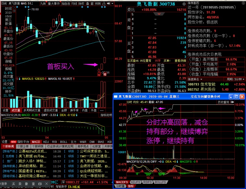Click the 查看详细 link
Viewport: 246px width, 189px height.
(180, 61)
